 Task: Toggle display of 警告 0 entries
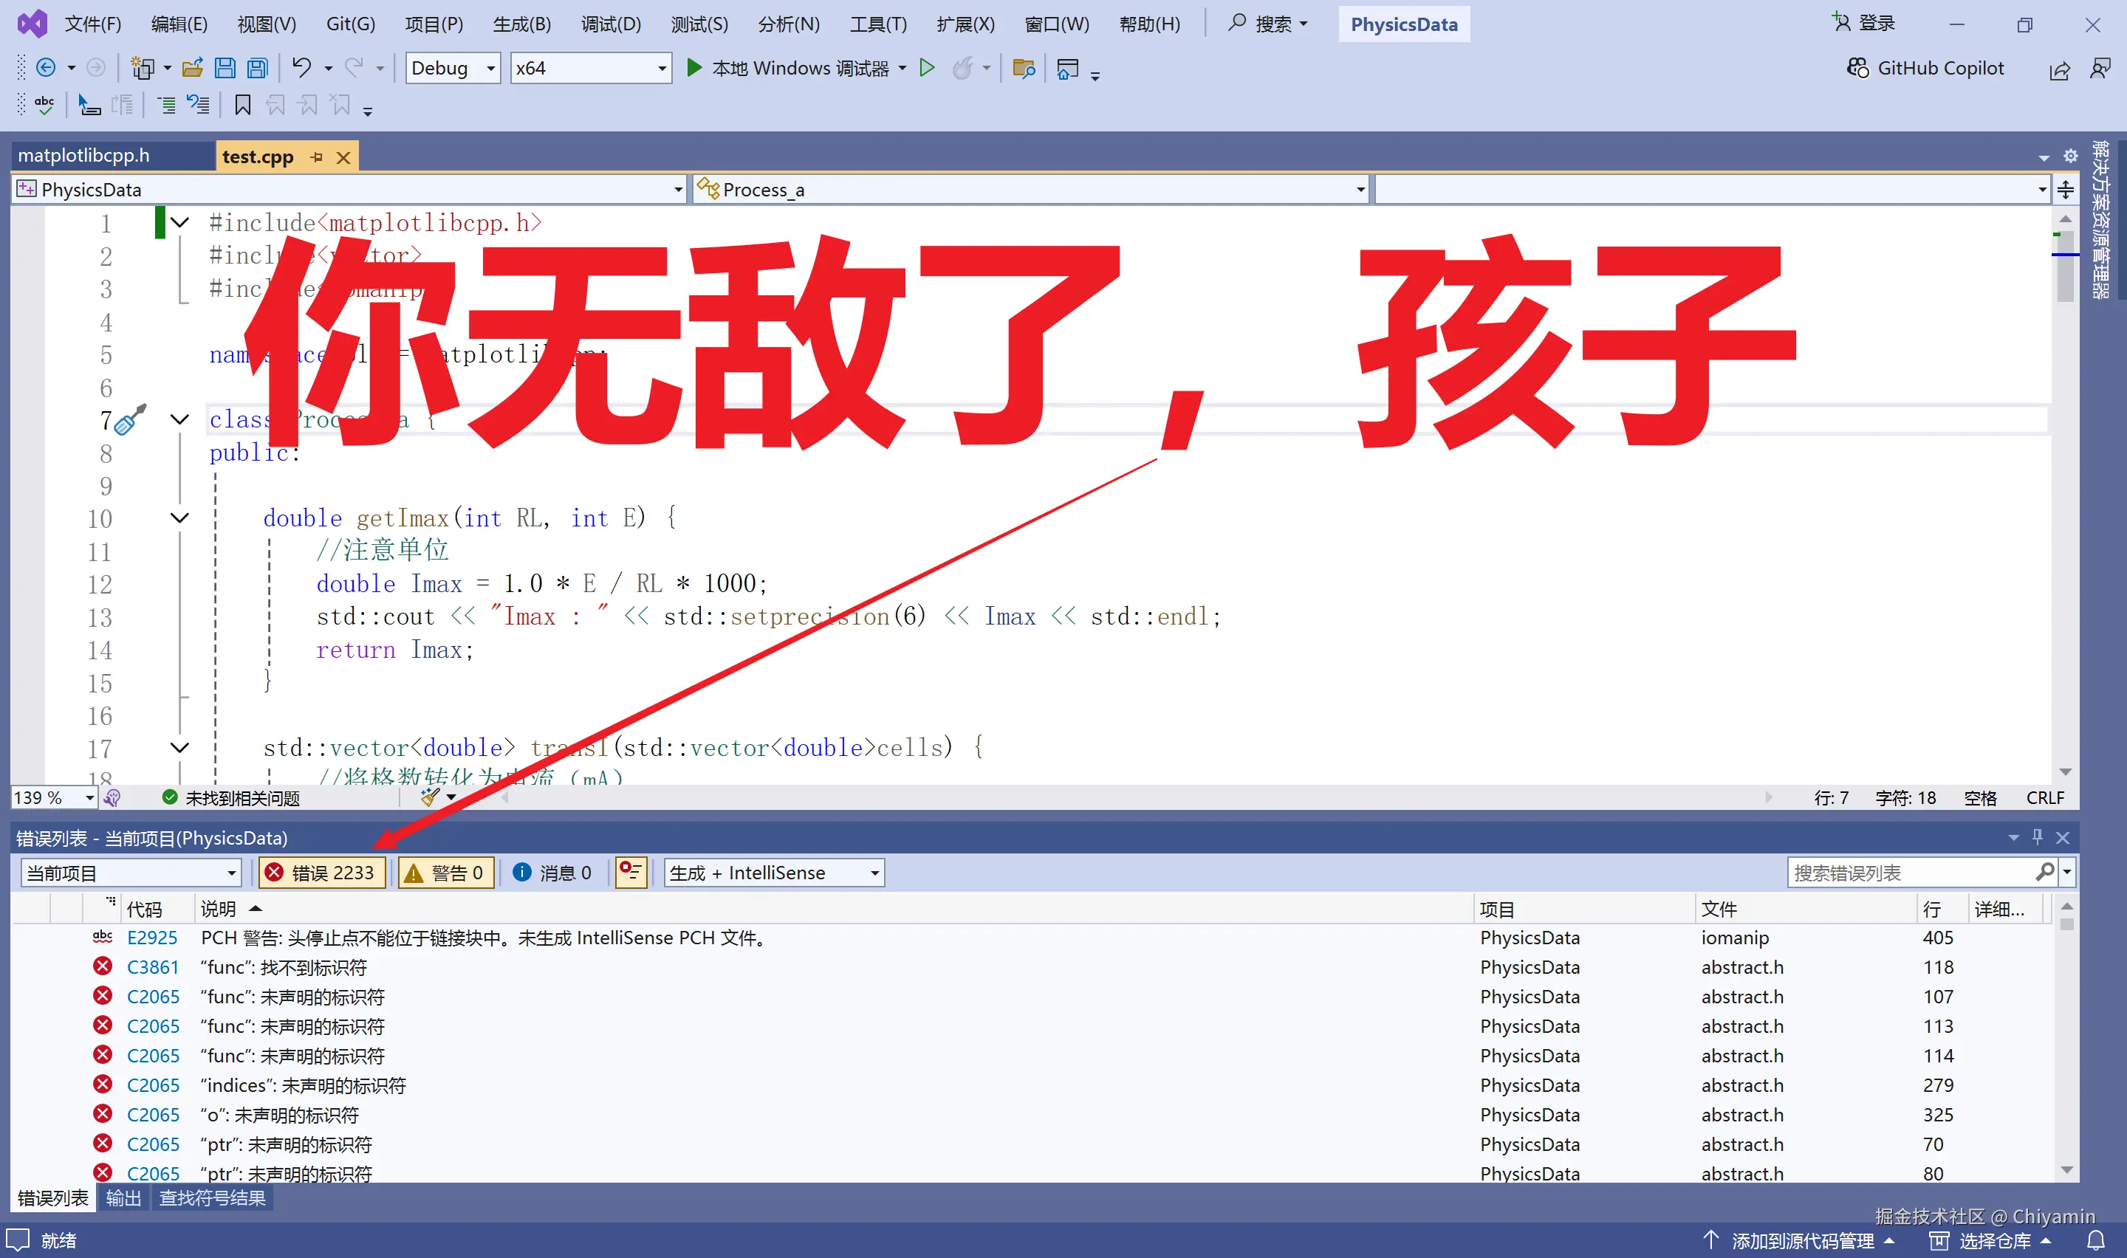point(445,873)
